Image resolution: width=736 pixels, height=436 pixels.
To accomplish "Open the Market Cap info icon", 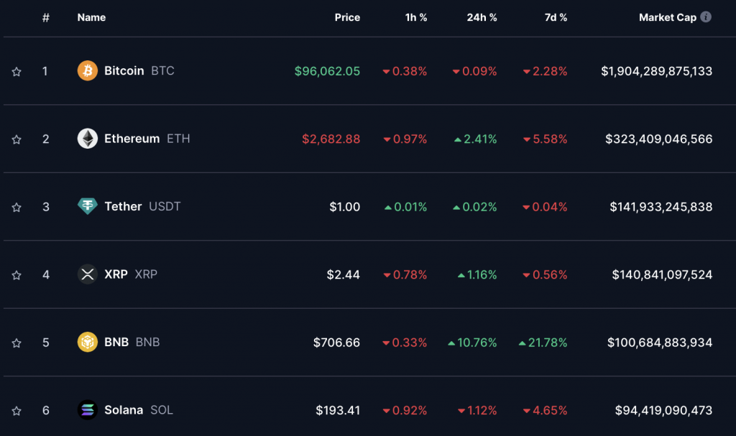I will [706, 17].
